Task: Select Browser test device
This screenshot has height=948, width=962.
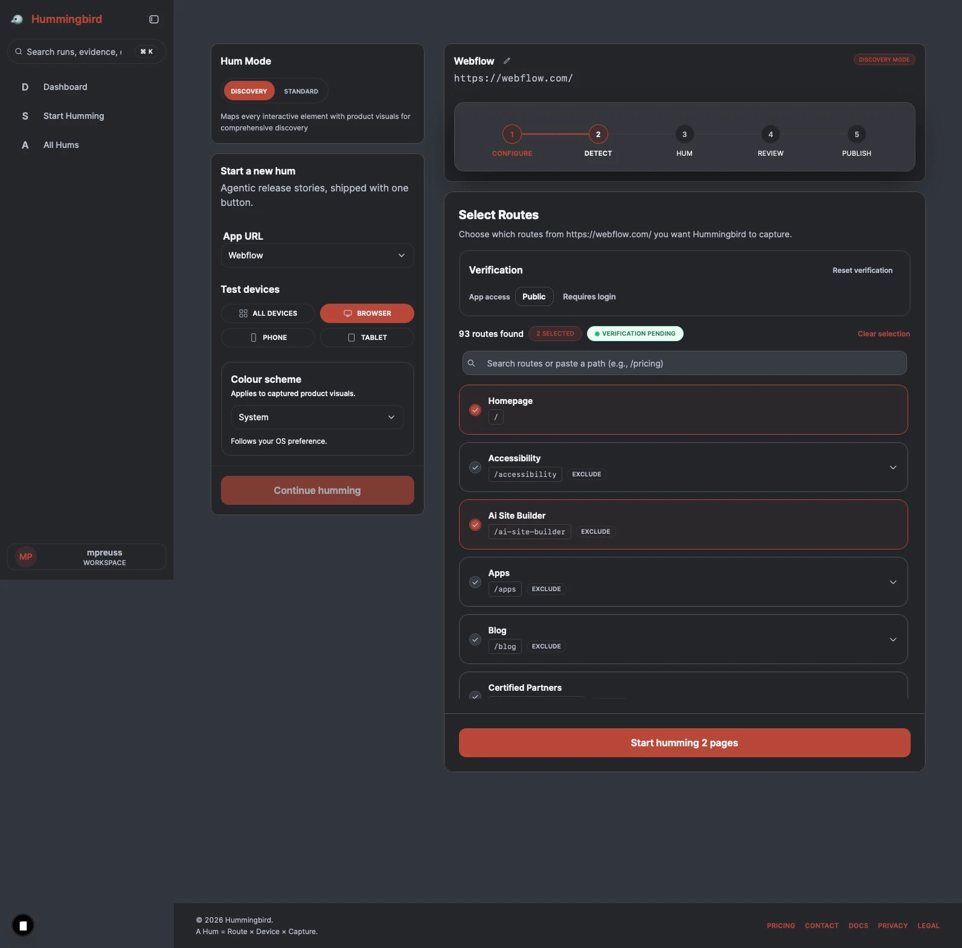Action: coord(367,313)
